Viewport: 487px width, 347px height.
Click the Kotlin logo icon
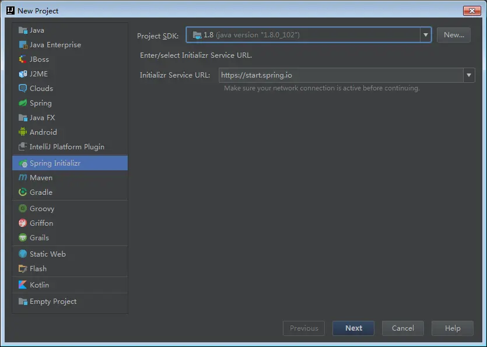point(23,285)
